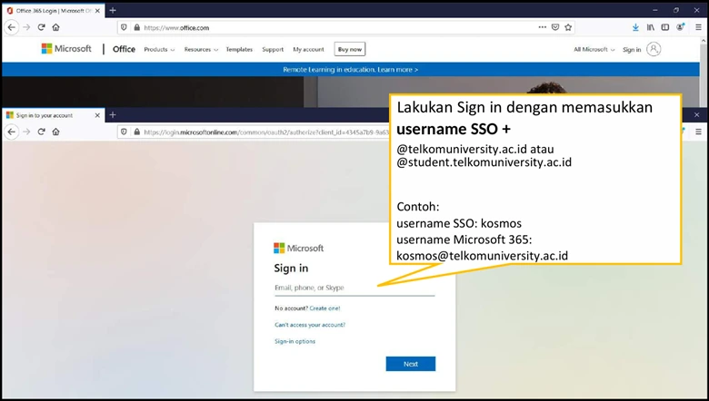Click the blue Next button
The height and width of the screenshot is (401, 709).
pos(411,364)
